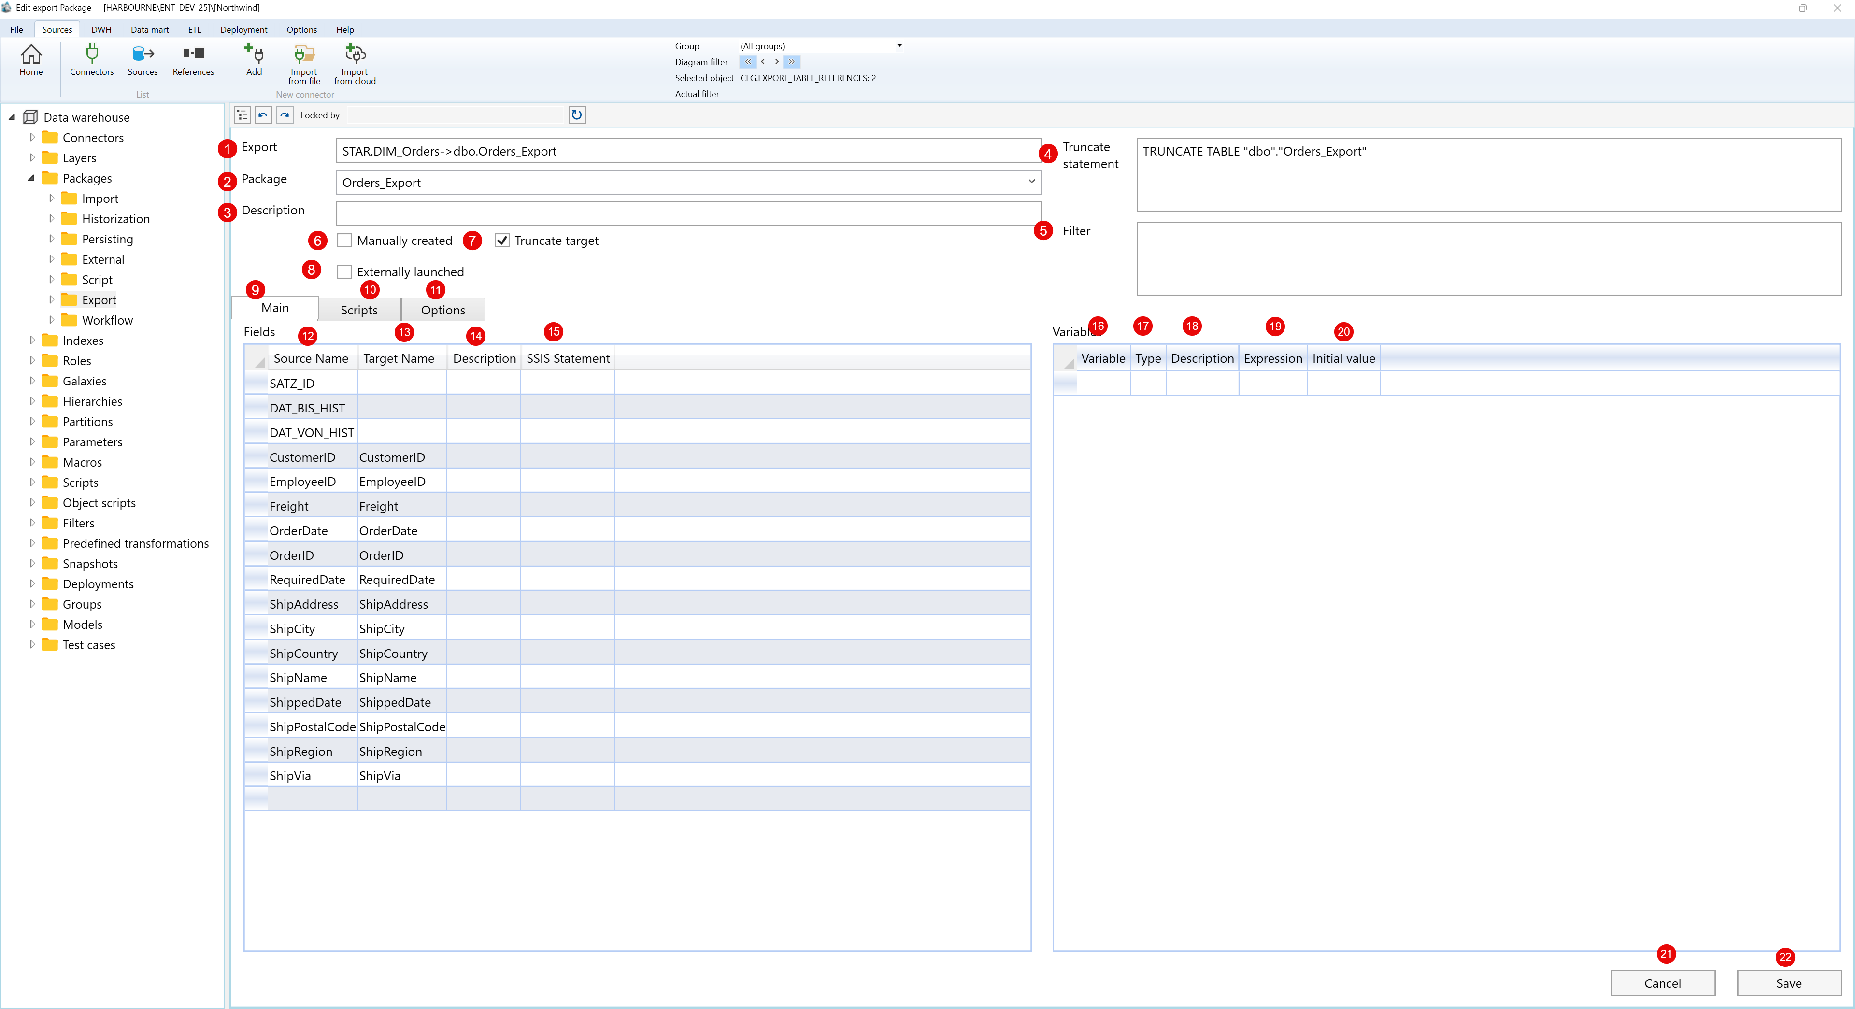Open the File menu
This screenshot has width=1855, height=1009.
pos(16,29)
